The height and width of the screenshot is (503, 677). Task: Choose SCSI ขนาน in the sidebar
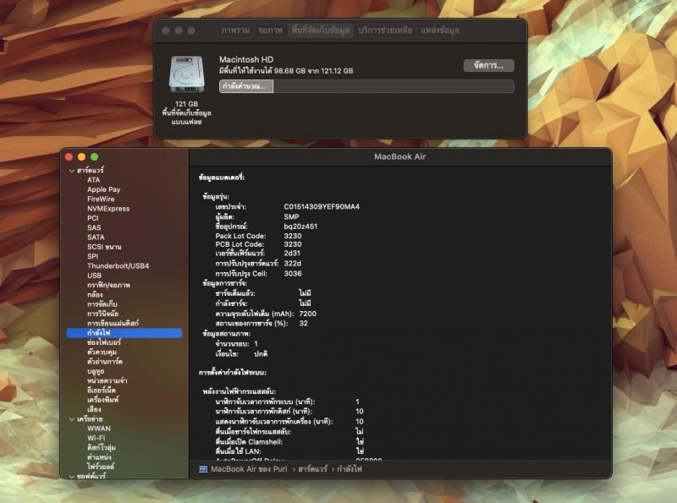(104, 247)
